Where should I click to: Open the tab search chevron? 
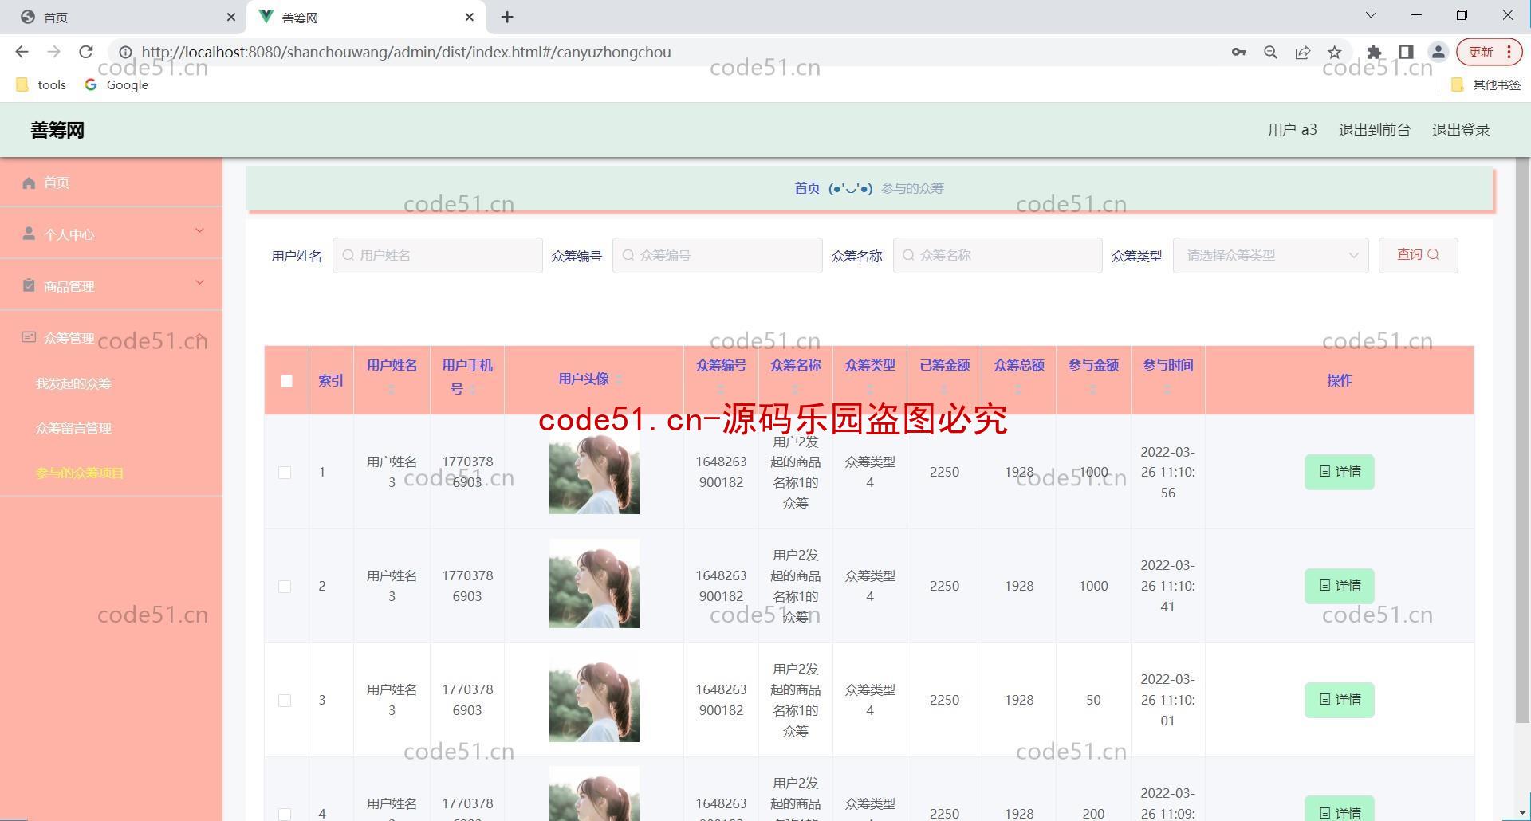(1371, 15)
